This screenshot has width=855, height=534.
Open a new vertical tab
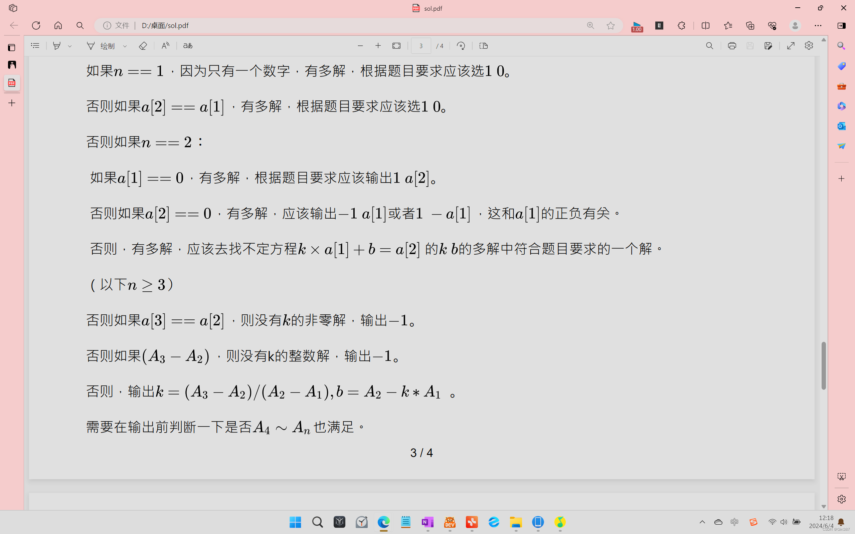(x=12, y=103)
